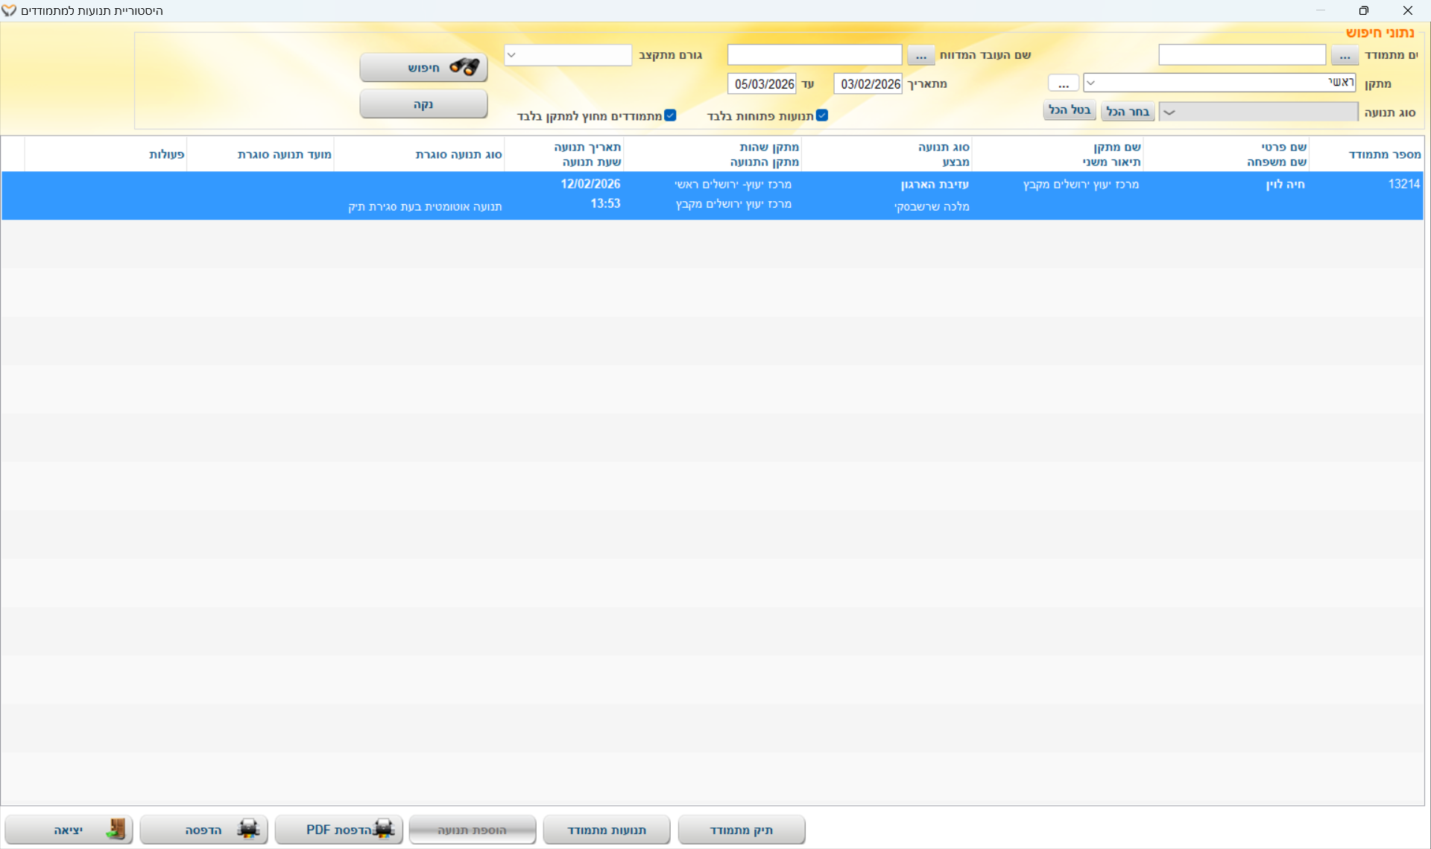
Task: Click the בחר הכל button
Action: 1128,111
